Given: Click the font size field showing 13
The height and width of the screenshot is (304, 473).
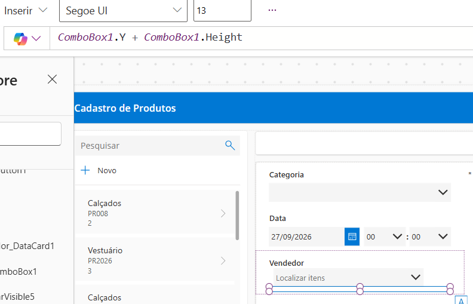Looking at the screenshot, I should tap(222, 11).
